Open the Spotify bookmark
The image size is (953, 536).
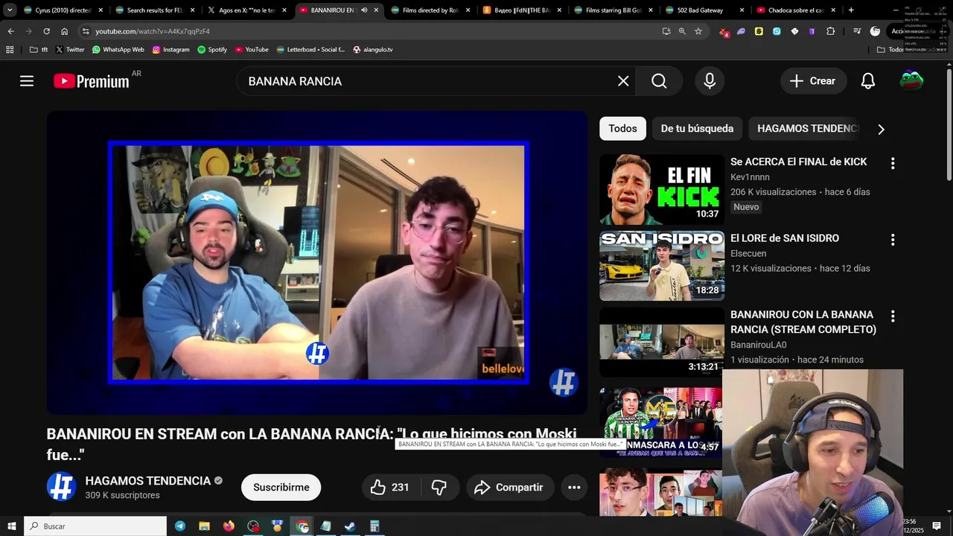[212, 50]
